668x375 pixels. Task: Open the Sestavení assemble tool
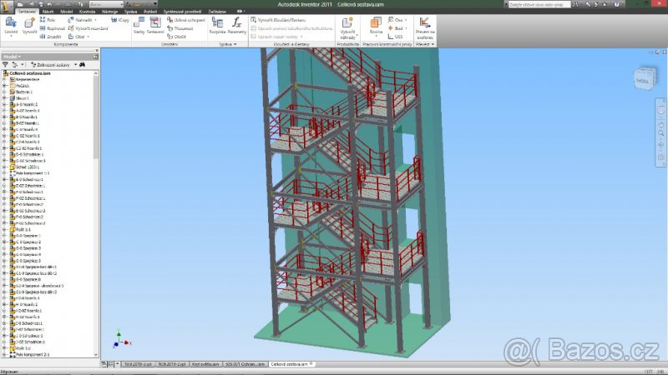(156, 25)
